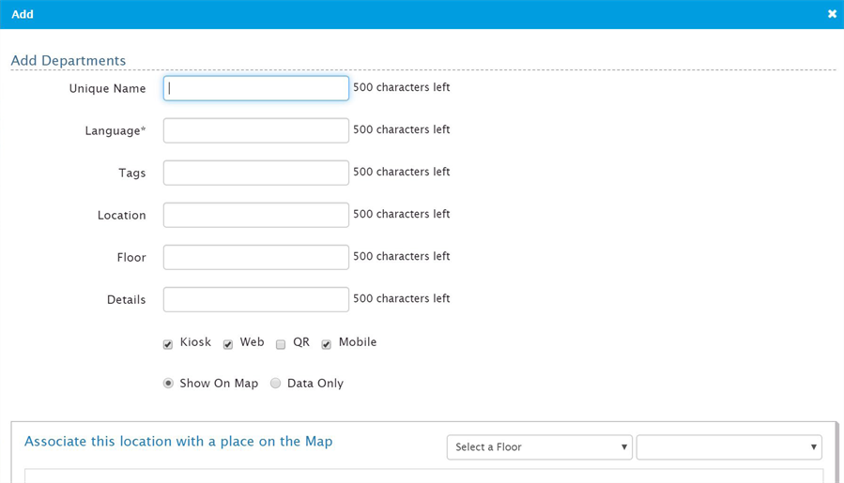Close the Add dialog with X icon
This screenshot has height=483, width=844.
[832, 14]
